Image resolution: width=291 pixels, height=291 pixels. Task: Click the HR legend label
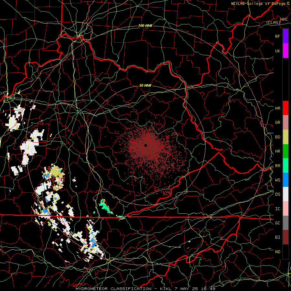click(277, 151)
